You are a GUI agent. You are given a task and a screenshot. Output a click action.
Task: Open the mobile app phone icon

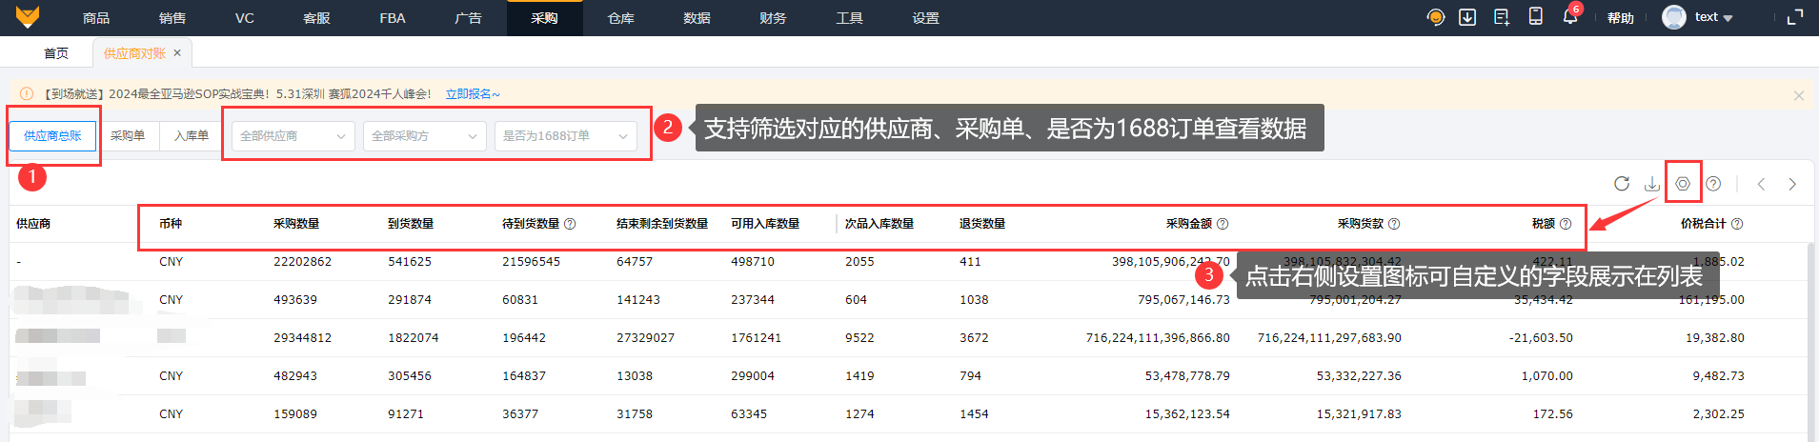click(1536, 16)
